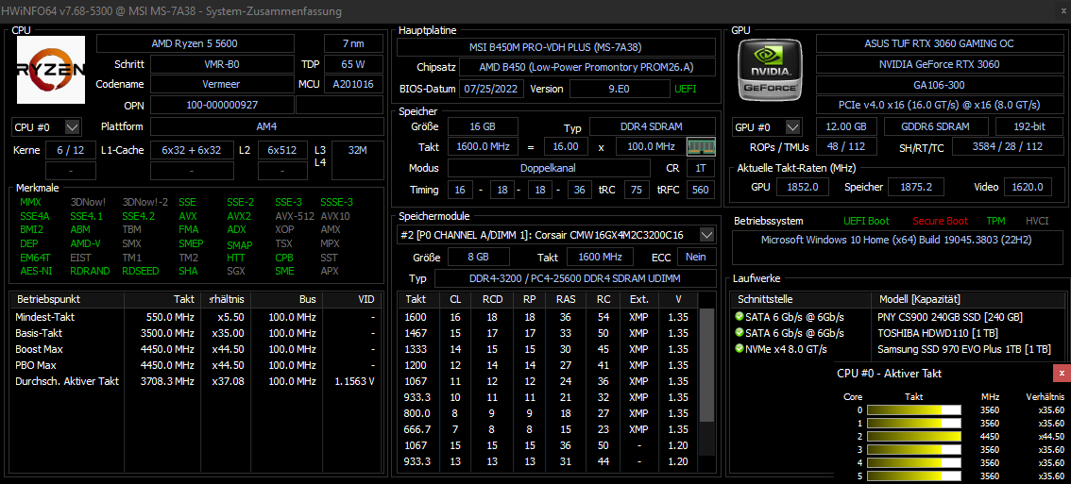
Task: Click the DDR4-3200 / PC4-25600 module type field
Action: pyautogui.click(x=574, y=278)
